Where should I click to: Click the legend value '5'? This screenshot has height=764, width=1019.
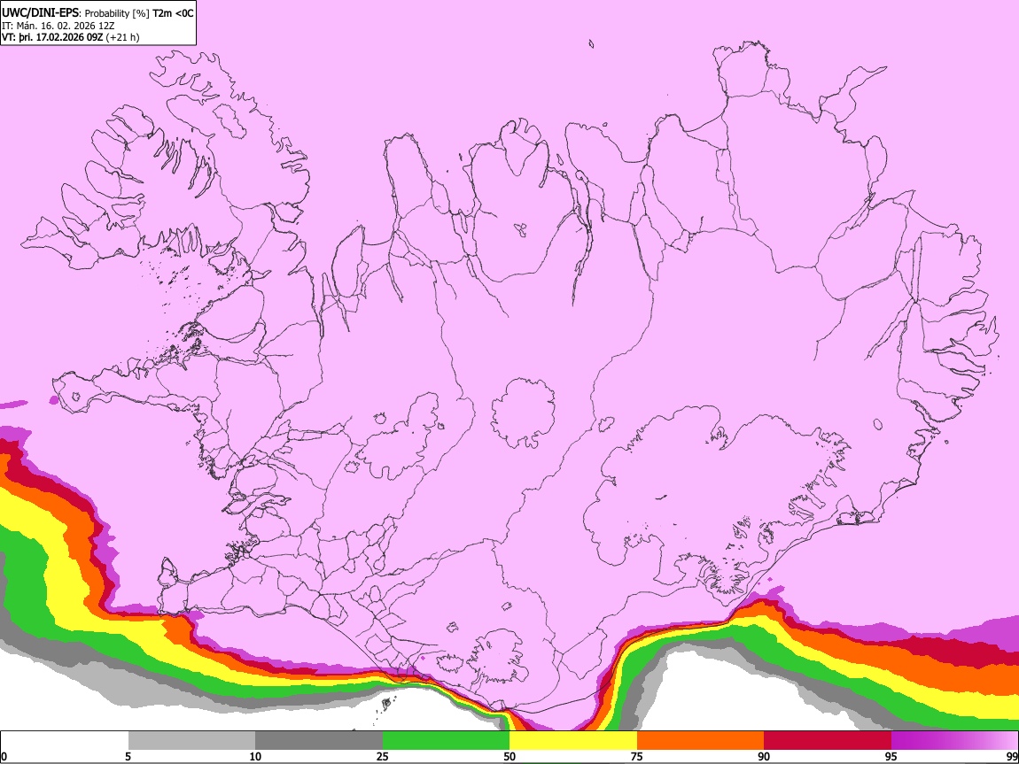pos(128,757)
